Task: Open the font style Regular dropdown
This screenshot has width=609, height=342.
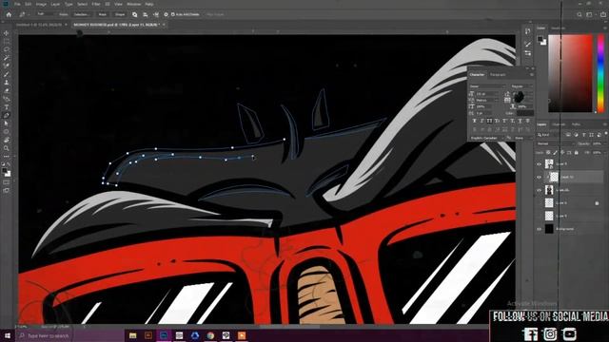Action: (521, 86)
